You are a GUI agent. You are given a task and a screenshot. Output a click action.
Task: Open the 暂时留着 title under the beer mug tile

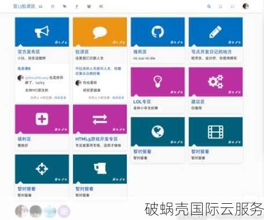[85, 189]
